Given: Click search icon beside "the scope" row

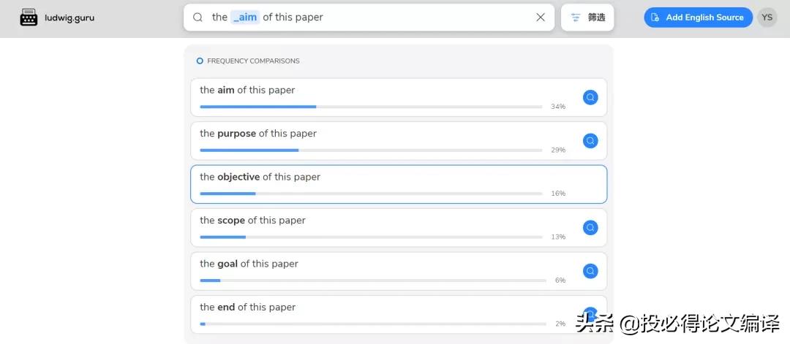Looking at the screenshot, I should tap(590, 228).
